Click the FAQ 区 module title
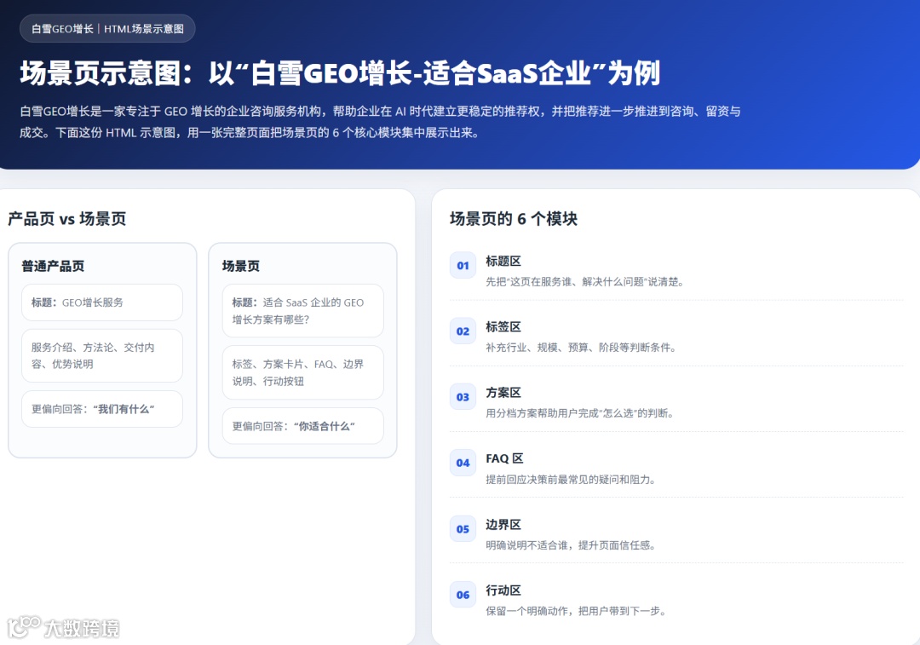 tap(504, 458)
